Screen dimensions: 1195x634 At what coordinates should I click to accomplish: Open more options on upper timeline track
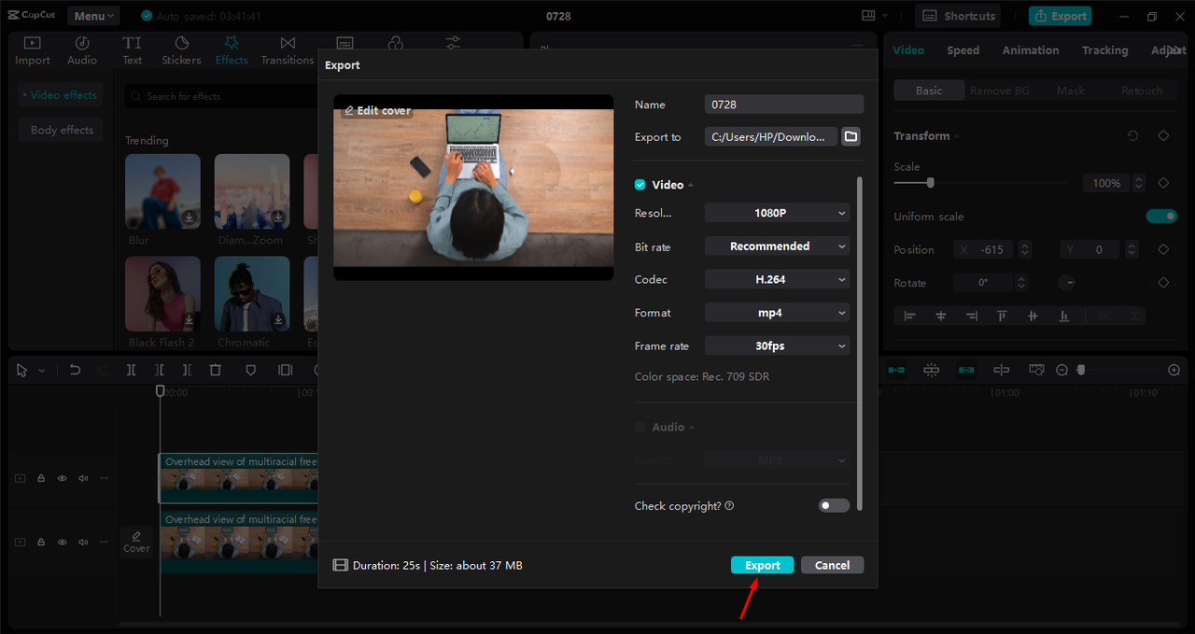point(104,478)
